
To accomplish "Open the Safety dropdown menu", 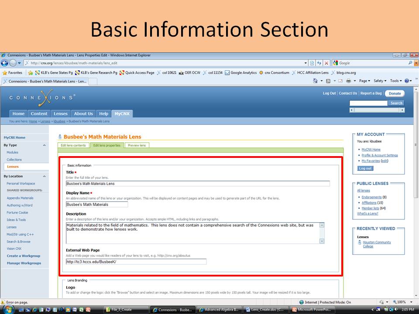I will [x=380, y=81].
